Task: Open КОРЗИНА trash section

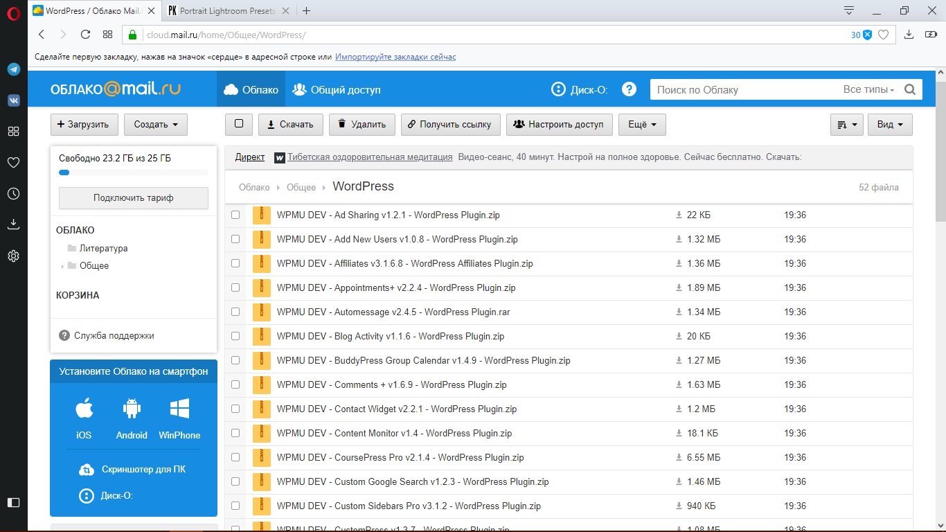Action: 78,295
